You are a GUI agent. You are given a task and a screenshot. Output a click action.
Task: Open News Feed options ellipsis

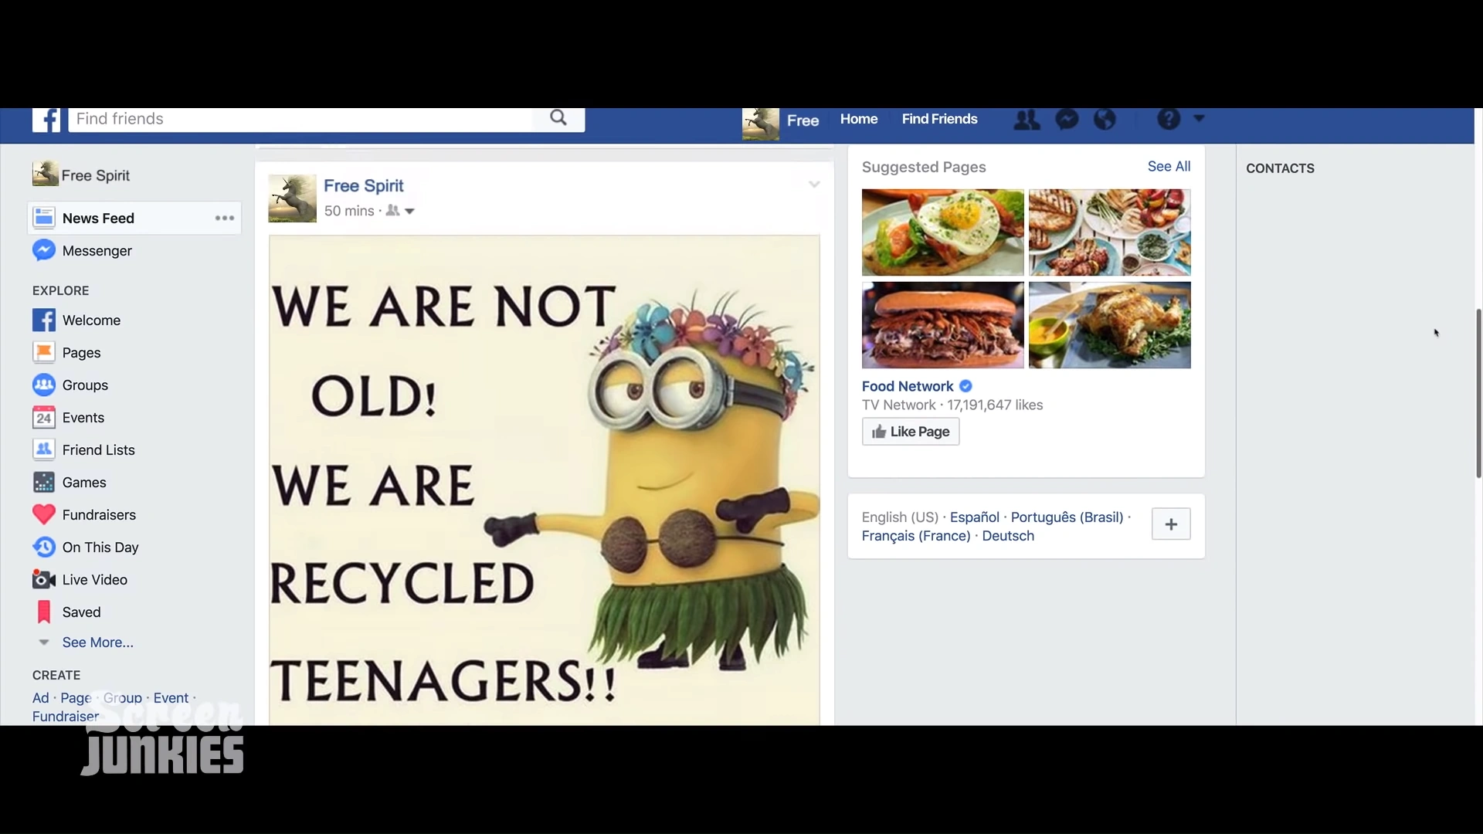point(225,219)
